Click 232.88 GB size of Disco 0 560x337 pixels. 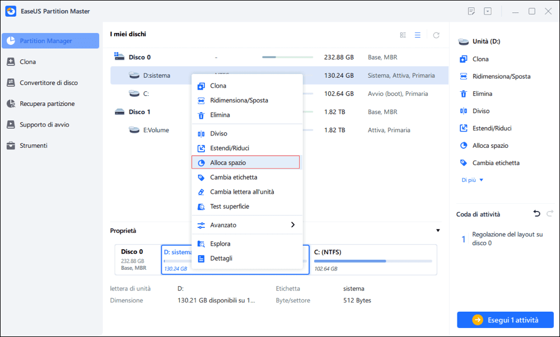pos(339,57)
